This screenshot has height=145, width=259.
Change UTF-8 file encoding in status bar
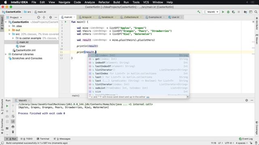pyautogui.click(x=229, y=143)
